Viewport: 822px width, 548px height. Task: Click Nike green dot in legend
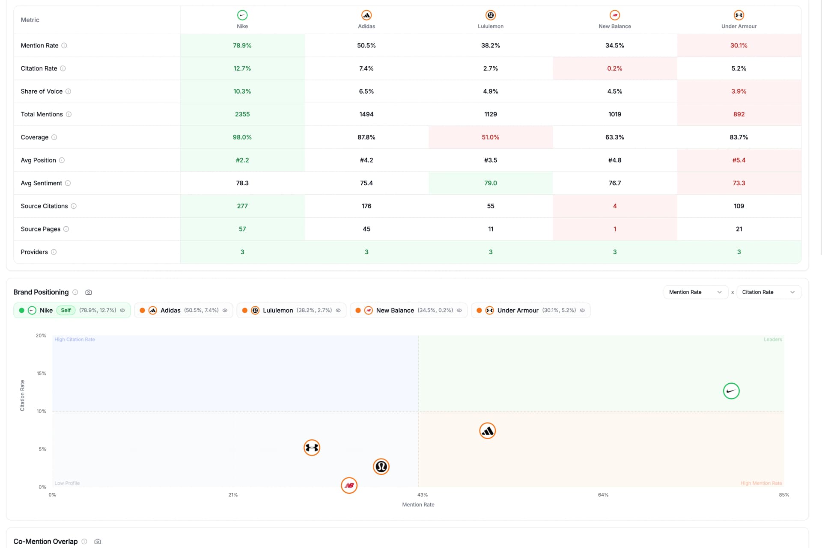click(x=22, y=311)
